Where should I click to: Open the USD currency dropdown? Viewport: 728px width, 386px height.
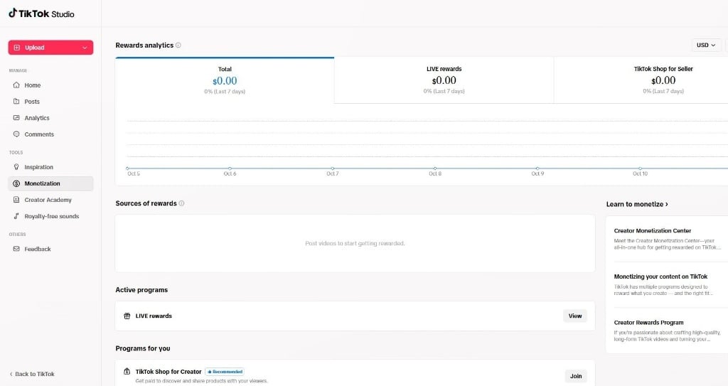706,45
